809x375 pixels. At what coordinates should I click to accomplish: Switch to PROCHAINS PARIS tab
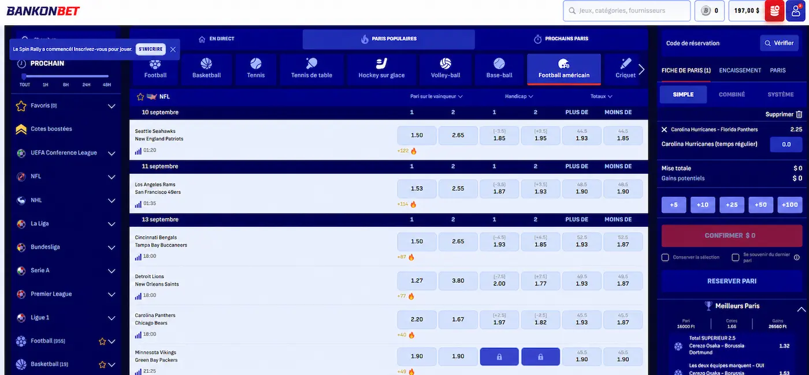point(561,39)
